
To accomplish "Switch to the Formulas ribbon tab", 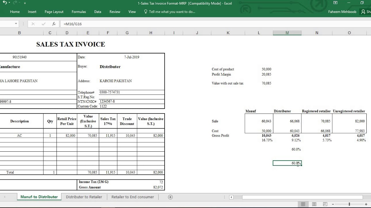I will point(79,12).
